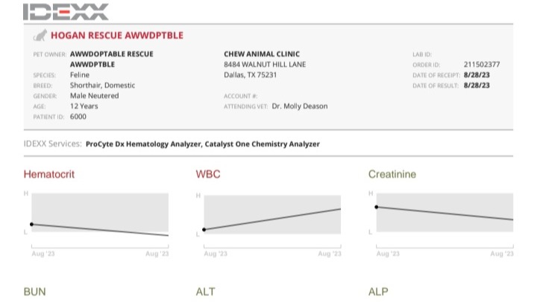Select the Date of Result value
Image resolution: width=537 pixels, height=302 pixels.
pos(477,86)
